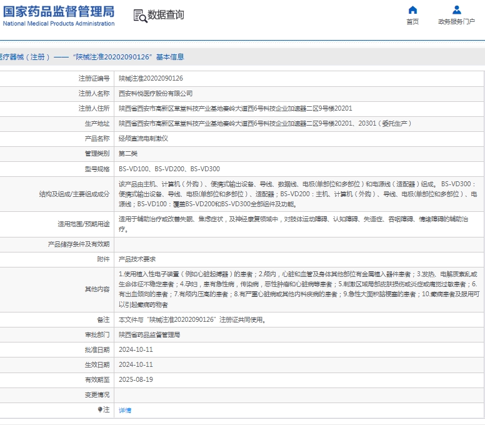Viewport: 485px width, 425px height.
Task: Click the management category value 第二类
Action: pyautogui.click(x=128, y=153)
